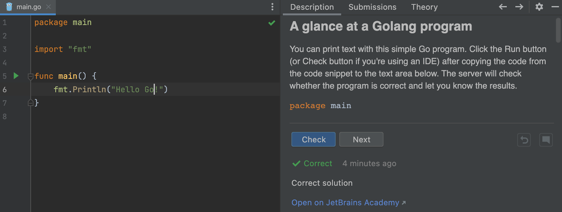Click the Go gopher icon on the main.go tab
The image size is (562, 212).
point(9,7)
